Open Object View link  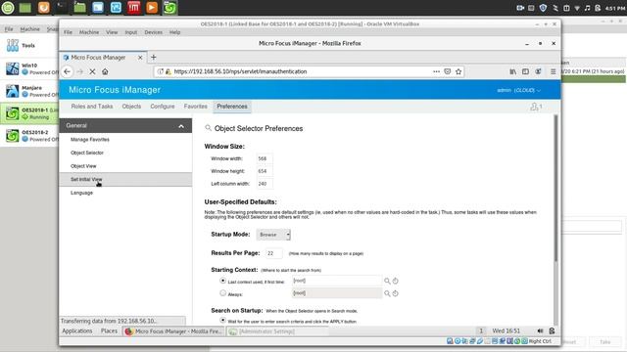83,166
